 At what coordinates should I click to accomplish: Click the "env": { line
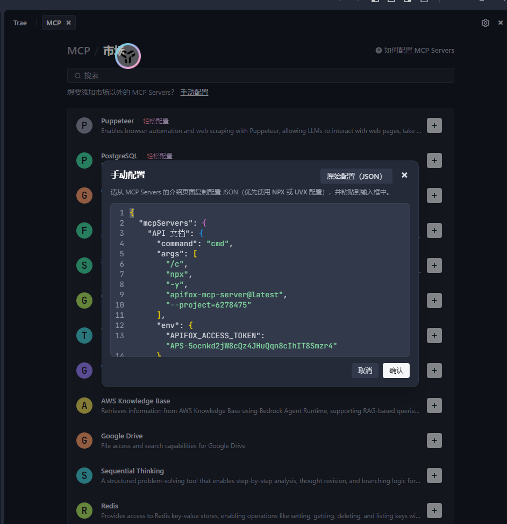coord(175,325)
